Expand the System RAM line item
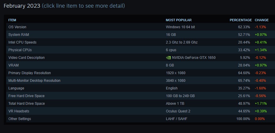 tap(19, 35)
